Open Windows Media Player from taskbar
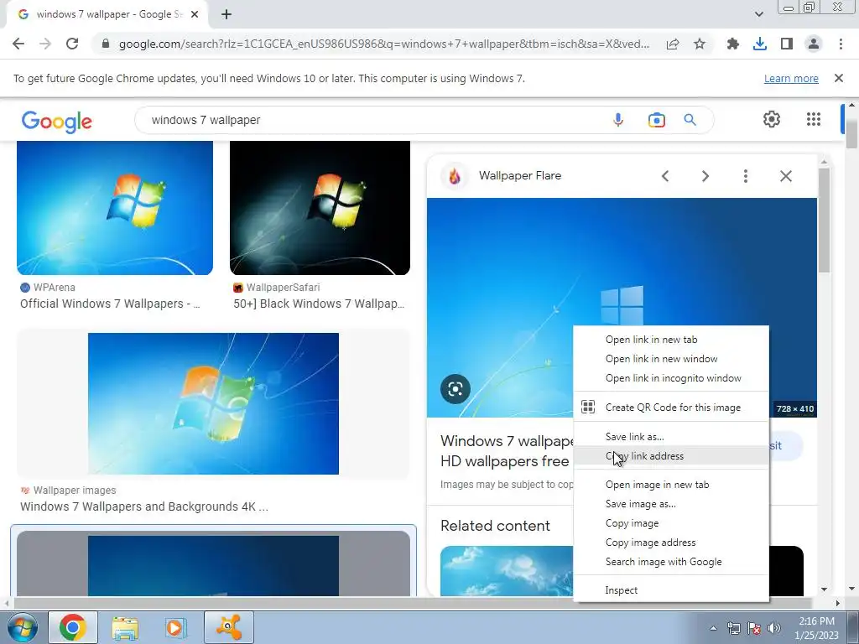Screen dimensions: 859x644 [175, 627]
